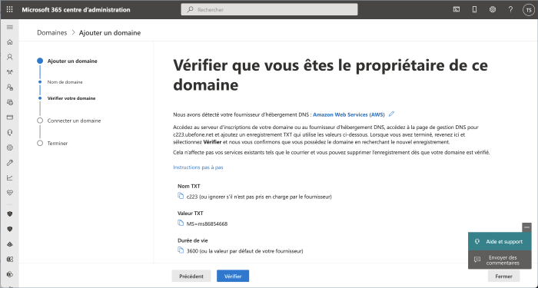Open Help question mark icon
Screen dimensions: 538x288
click(510, 9)
